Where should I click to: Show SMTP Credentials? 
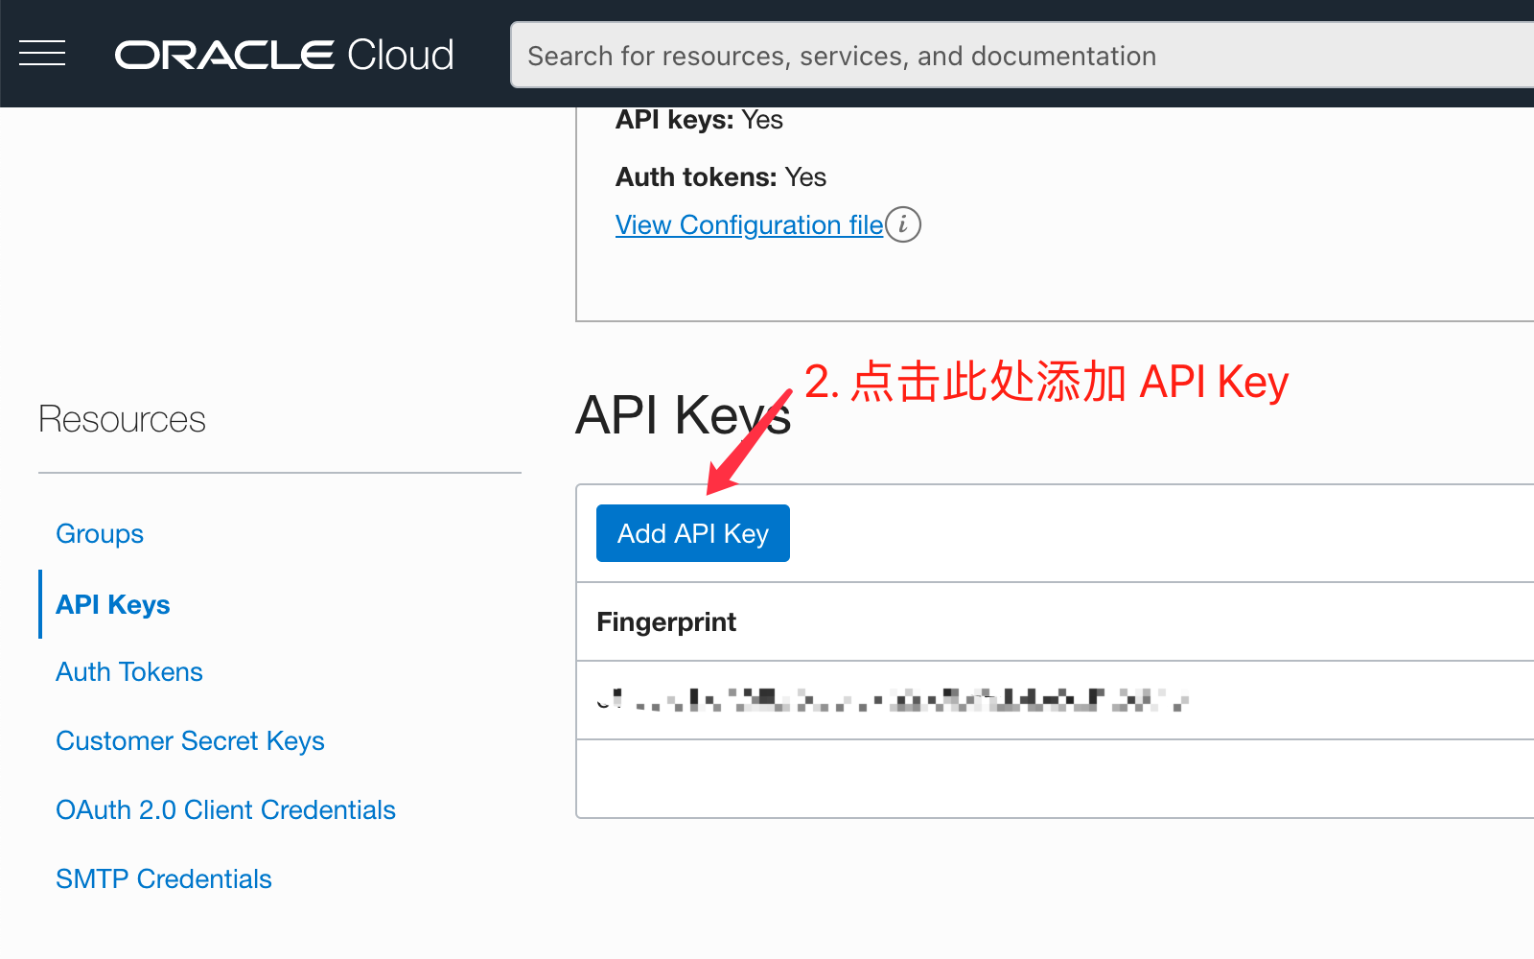tap(164, 879)
